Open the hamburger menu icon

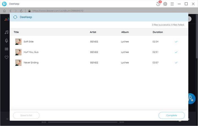(x=172, y=4)
